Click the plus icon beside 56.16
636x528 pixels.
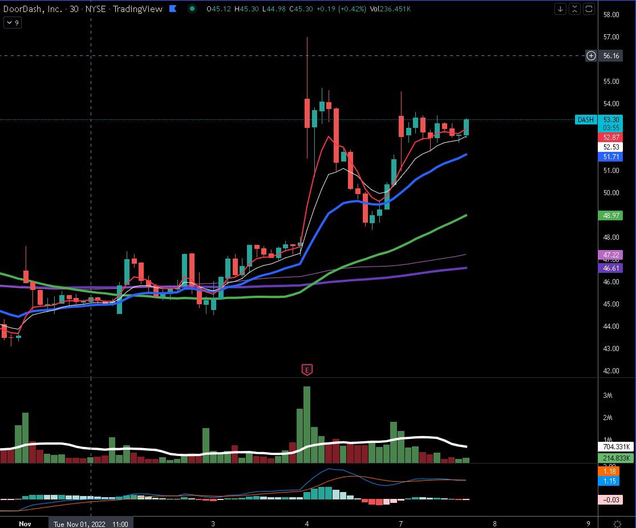pos(591,55)
